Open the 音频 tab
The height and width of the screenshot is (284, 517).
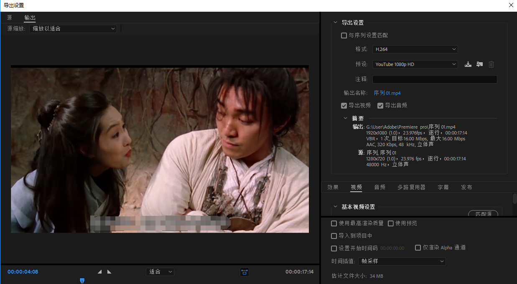380,188
